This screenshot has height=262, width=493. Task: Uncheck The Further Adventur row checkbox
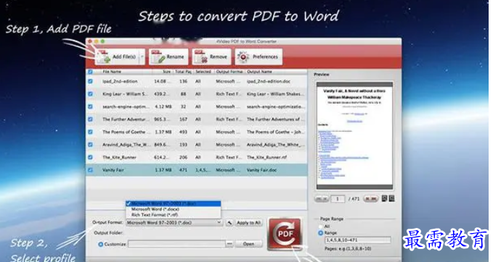[90, 119]
